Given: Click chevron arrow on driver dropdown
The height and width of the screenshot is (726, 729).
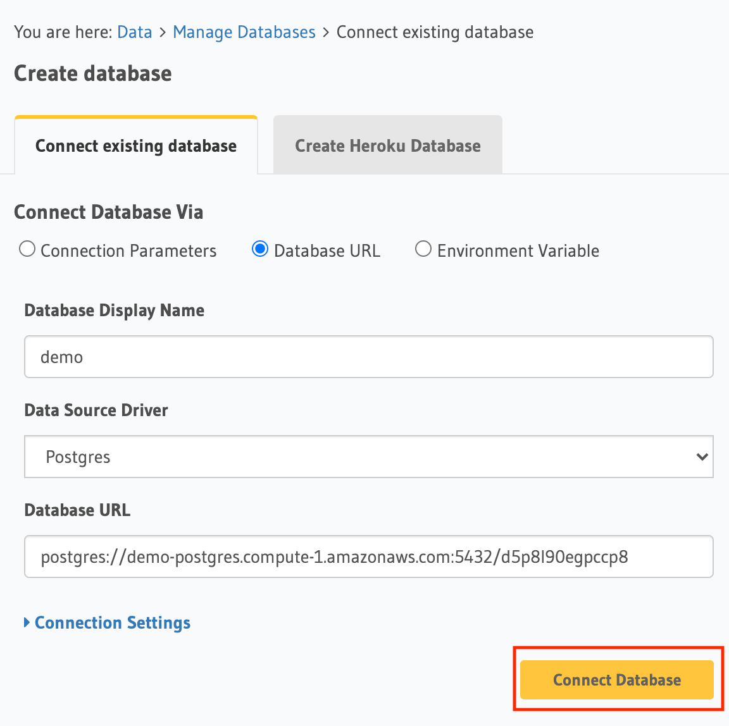Looking at the screenshot, I should pos(702,457).
